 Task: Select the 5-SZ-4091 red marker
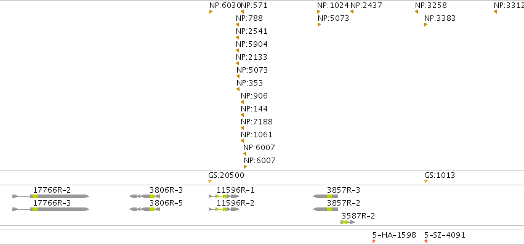(425, 241)
